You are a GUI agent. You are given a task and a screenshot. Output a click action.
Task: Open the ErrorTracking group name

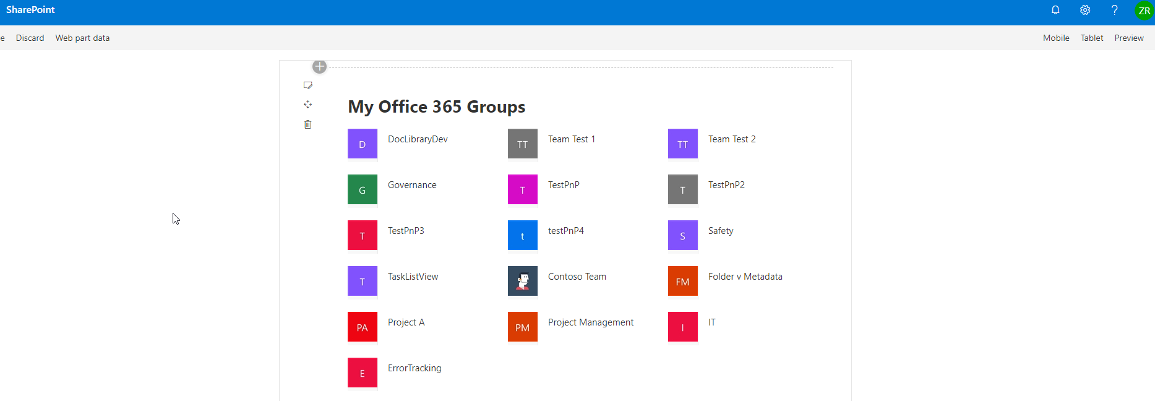click(414, 368)
